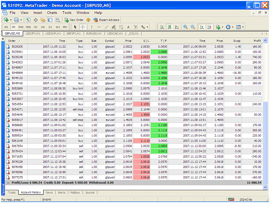Image resolution: width=270 pixels, height=203 pixels.
Task: Expand the arrows objects dropdown
Action: coord(148,27)
